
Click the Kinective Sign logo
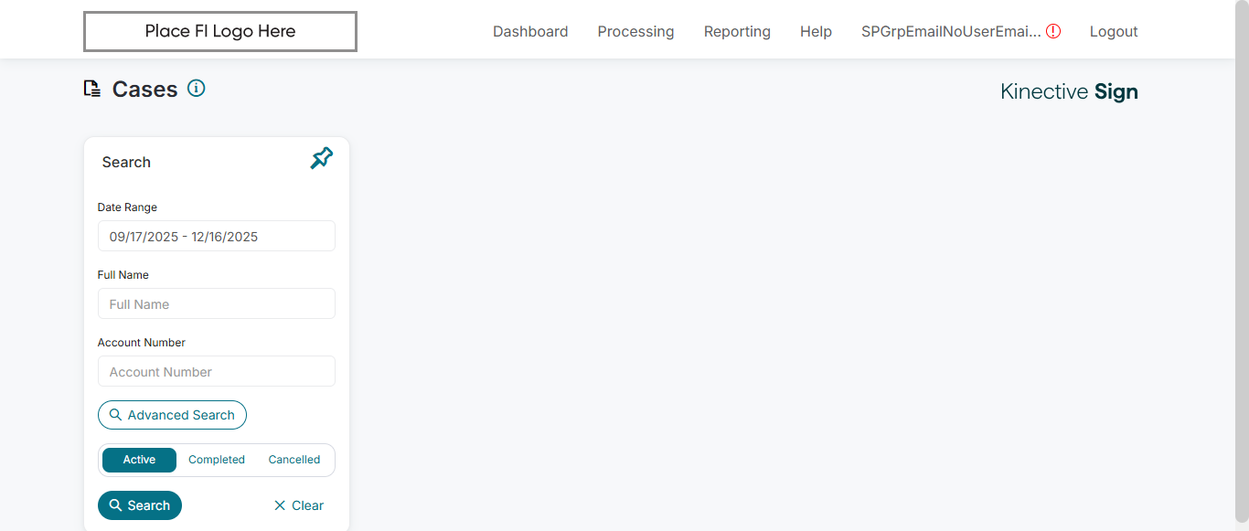click(x=1069, y=91)
